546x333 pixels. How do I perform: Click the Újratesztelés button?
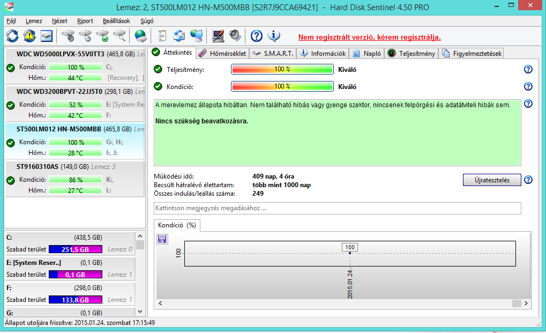point(492,180)
